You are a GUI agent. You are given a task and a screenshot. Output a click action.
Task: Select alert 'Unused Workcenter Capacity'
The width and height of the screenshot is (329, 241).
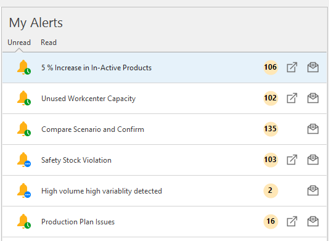[164, 98]
